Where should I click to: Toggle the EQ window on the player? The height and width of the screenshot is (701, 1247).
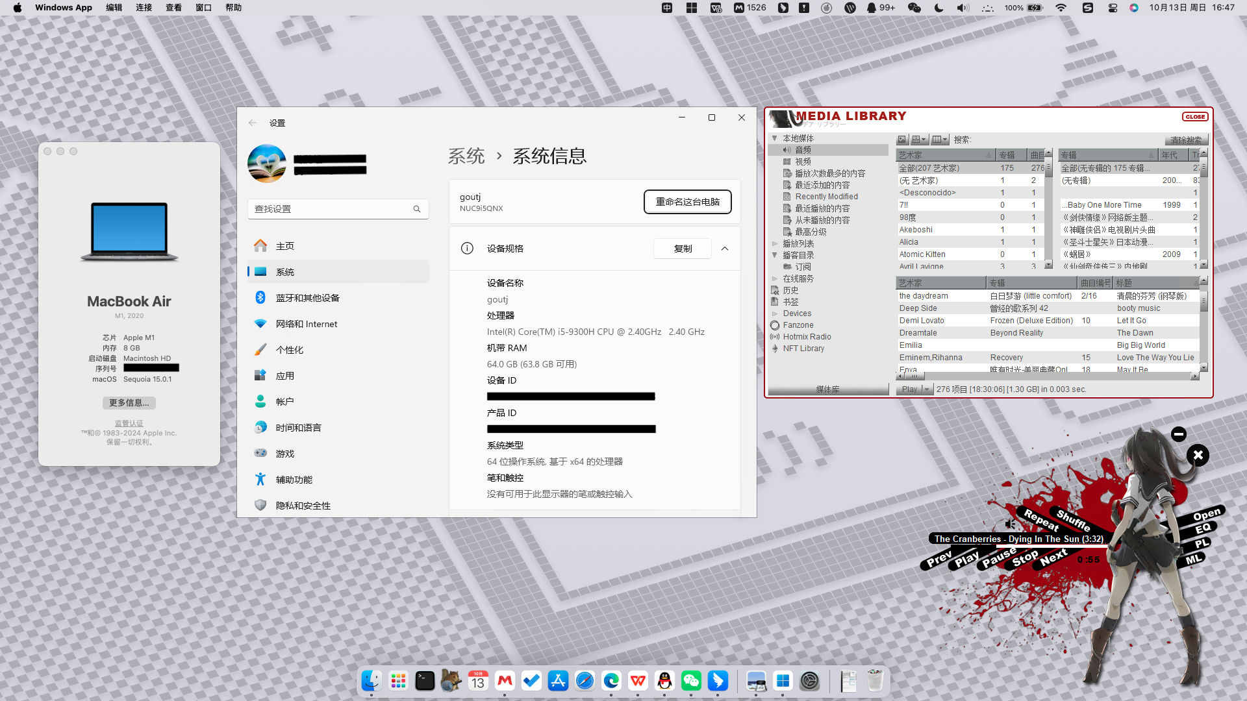(x=1202, y=528)
